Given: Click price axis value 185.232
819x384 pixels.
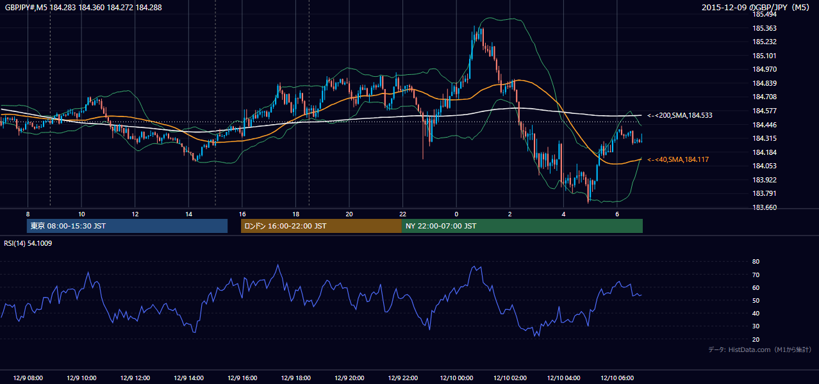Looking at the screenshot, I should coord(765,42).
